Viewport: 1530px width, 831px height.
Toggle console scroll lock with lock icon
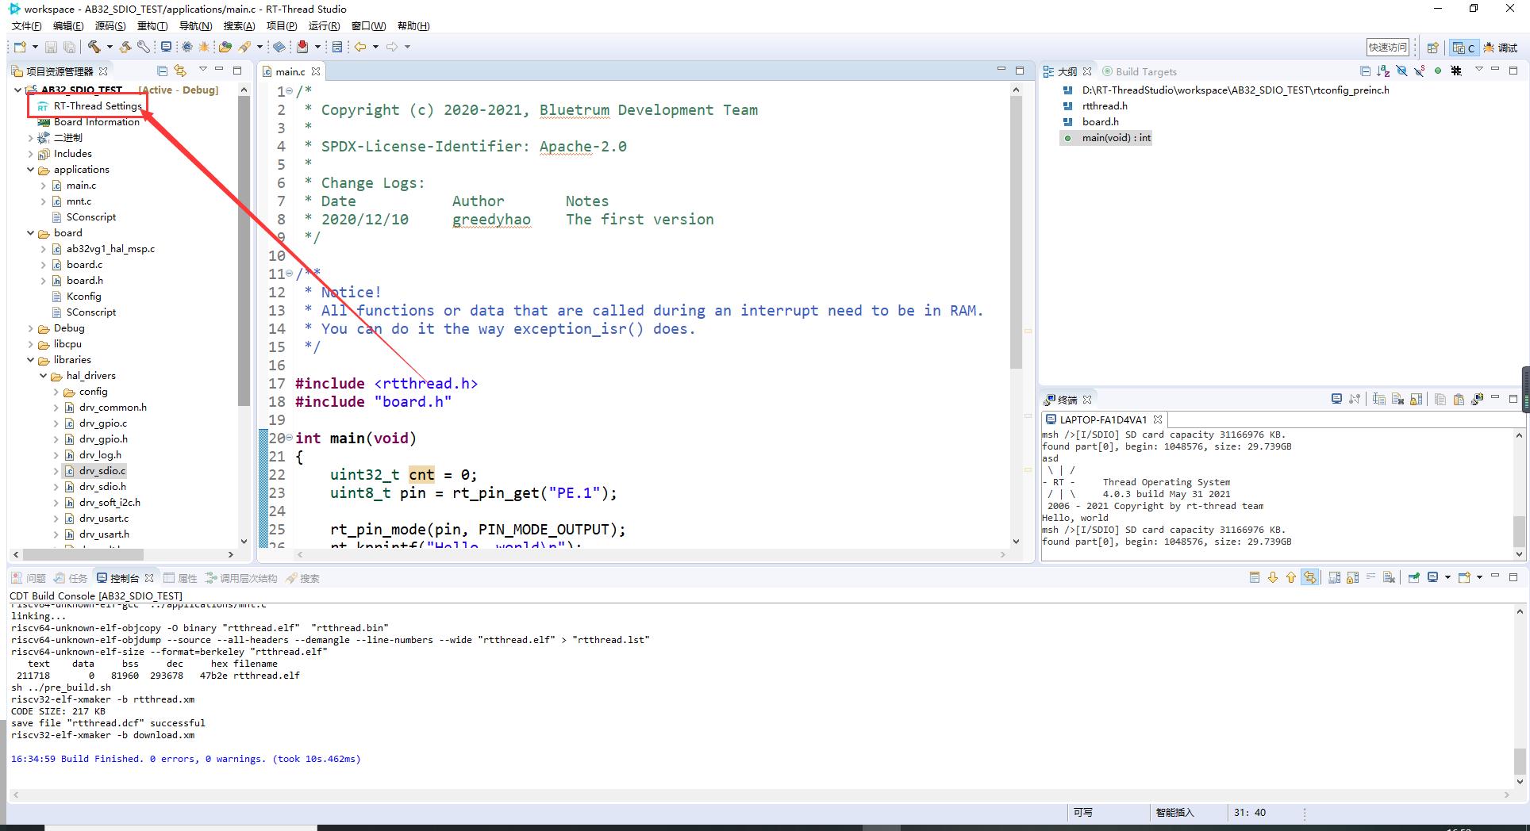(1352, 577)
